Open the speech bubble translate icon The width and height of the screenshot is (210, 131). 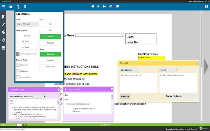click(x=117, y=6)
